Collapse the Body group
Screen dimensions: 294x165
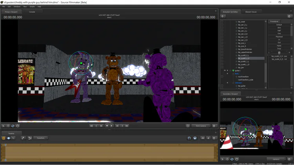228,74
